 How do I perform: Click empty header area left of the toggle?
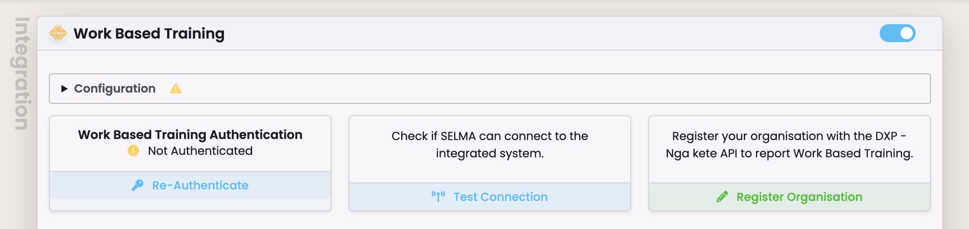pyautogui.click(x=530, y=33)
